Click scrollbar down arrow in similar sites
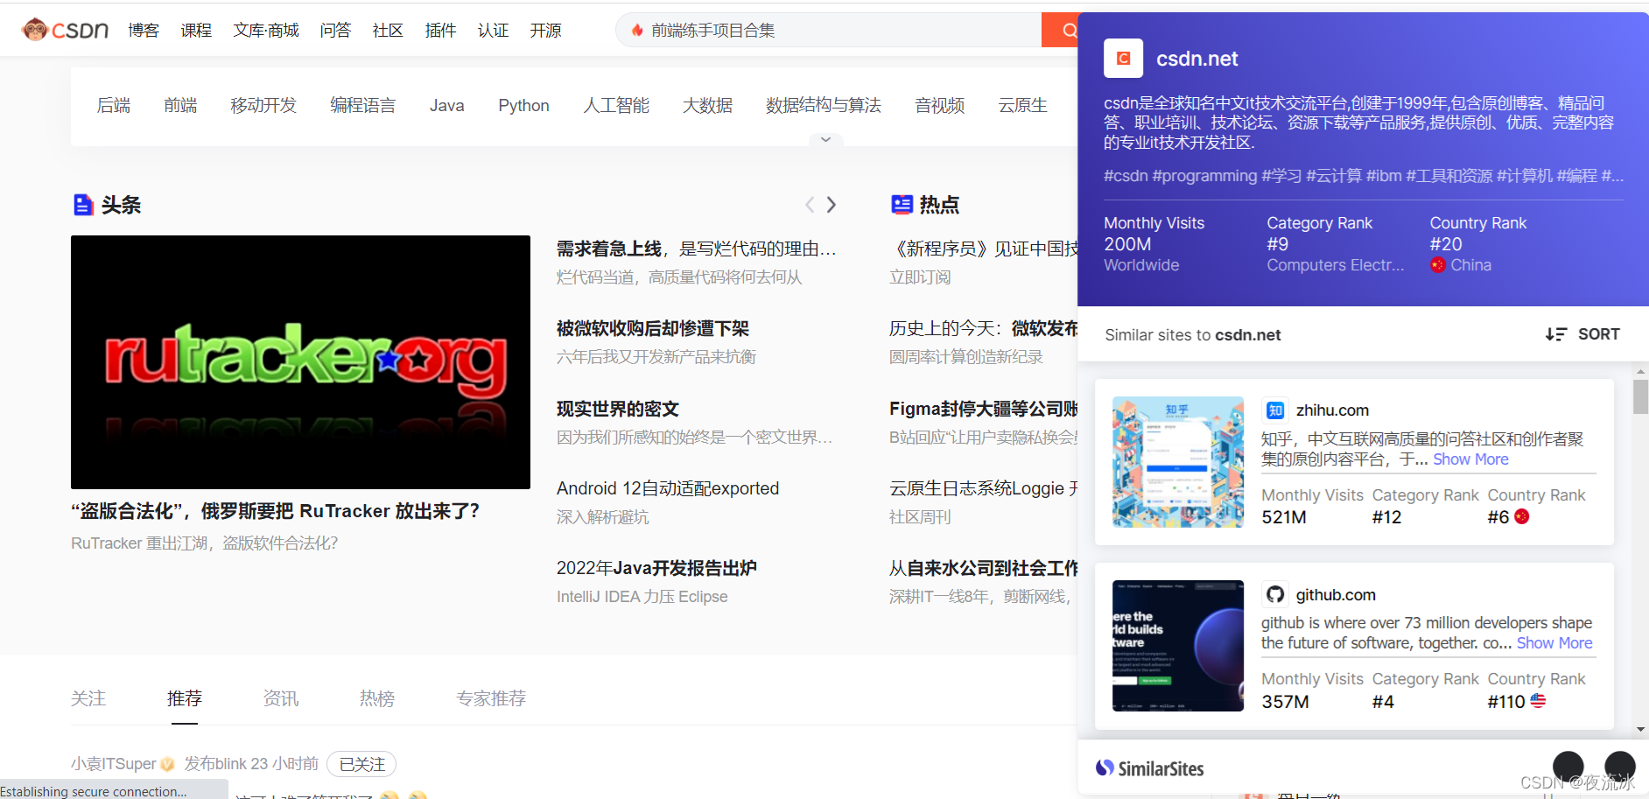The height and width of the screenshot is (799, 1649). 1640,729
